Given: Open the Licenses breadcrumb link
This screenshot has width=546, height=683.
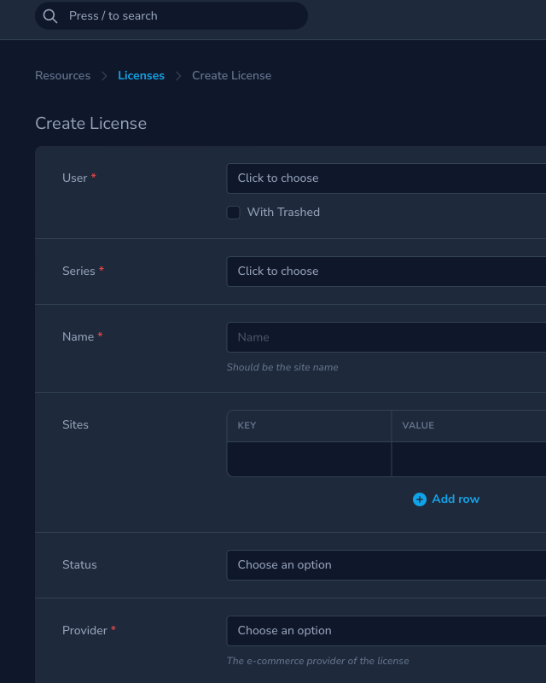Looking at the screenshot, I should coord(141,76).
